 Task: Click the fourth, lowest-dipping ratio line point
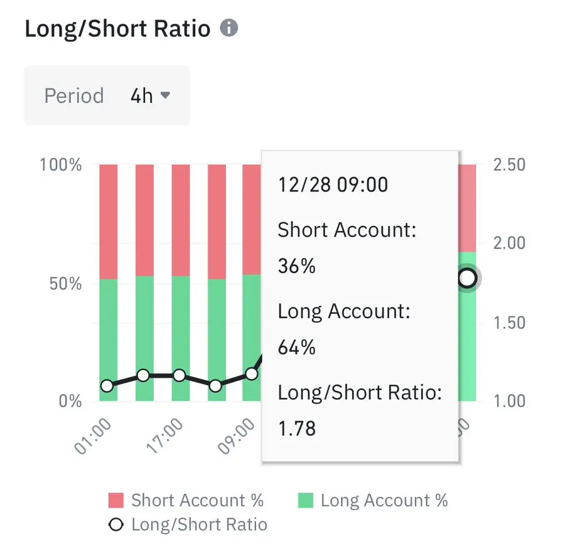pyautogui.click(x=215, y=385)
